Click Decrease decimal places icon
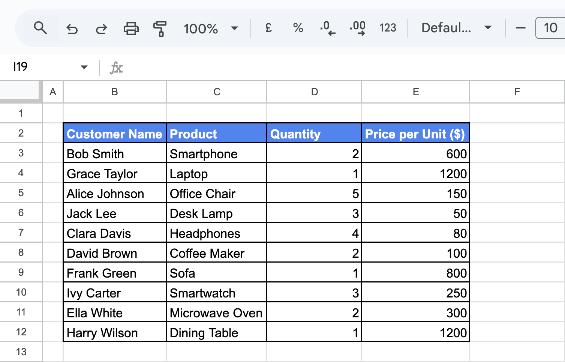Image resolution: width=565 pixels, height=362 pixels. click(x=328, y=28)
